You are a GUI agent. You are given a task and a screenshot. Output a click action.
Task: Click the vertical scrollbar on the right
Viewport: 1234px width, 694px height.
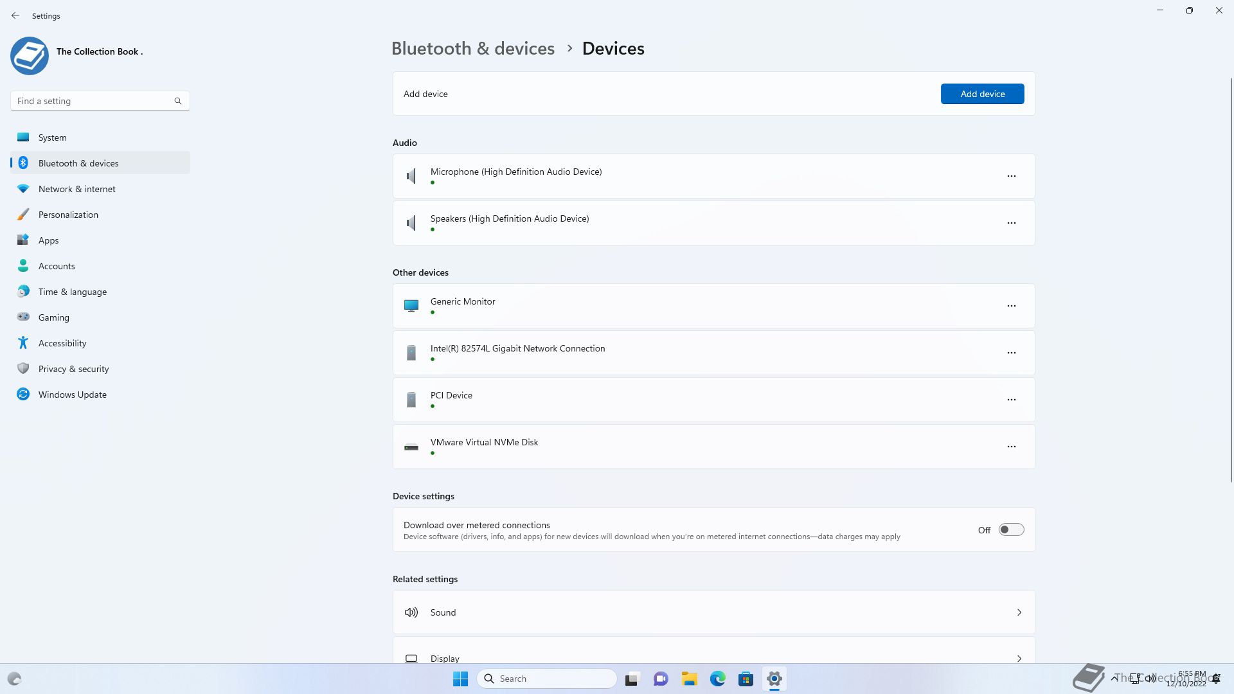coord(1231,280)
